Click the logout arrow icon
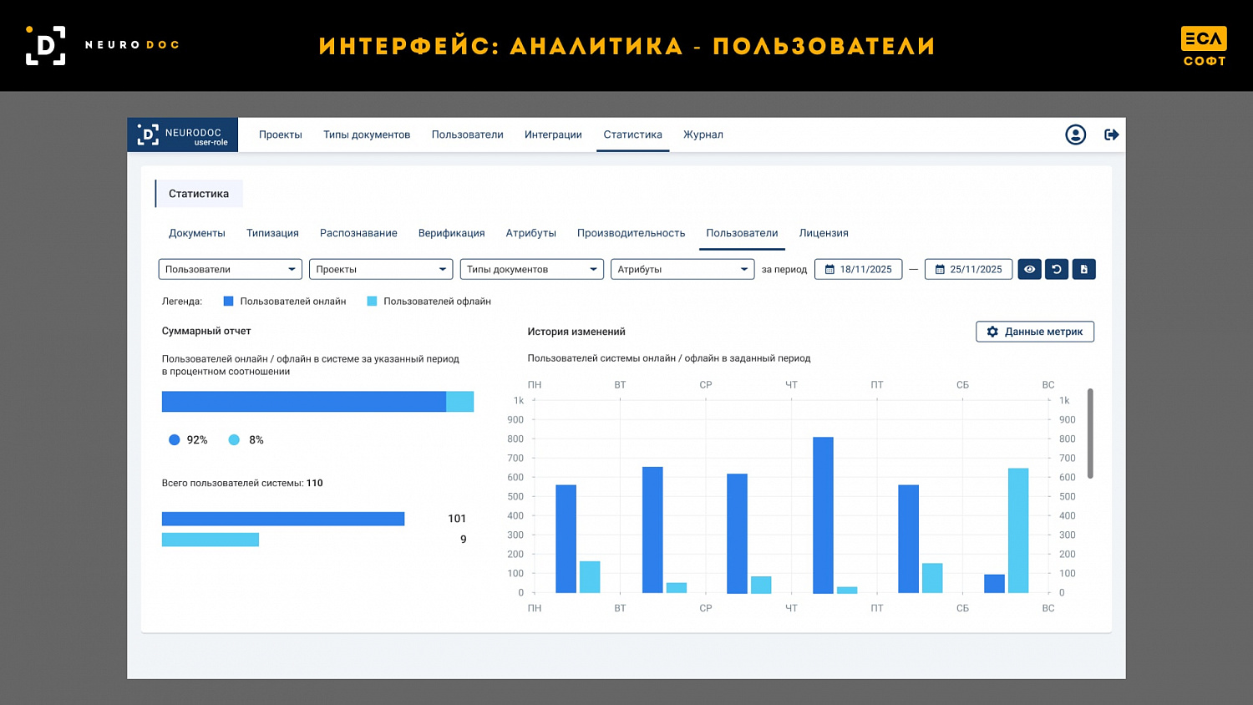Viewport: 1253px width, 705px height. click(1112, 134)
